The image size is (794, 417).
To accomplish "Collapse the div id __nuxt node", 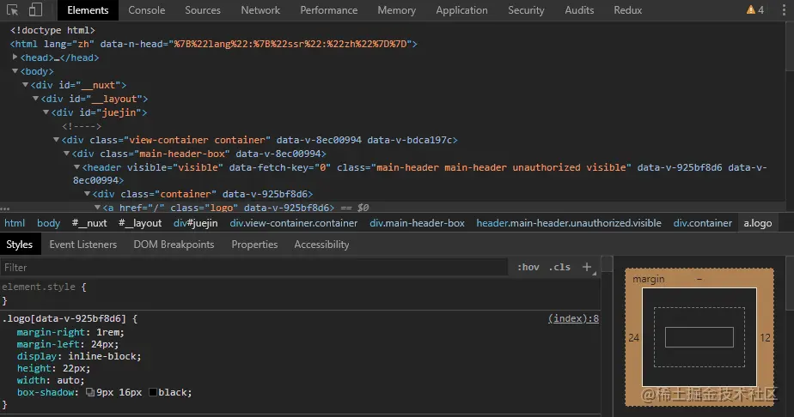I will [x=25, y=85].
